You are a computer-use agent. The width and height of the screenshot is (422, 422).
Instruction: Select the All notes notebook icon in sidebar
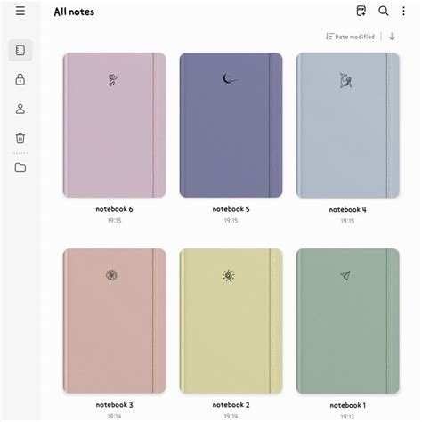click(x=20, y=50)
